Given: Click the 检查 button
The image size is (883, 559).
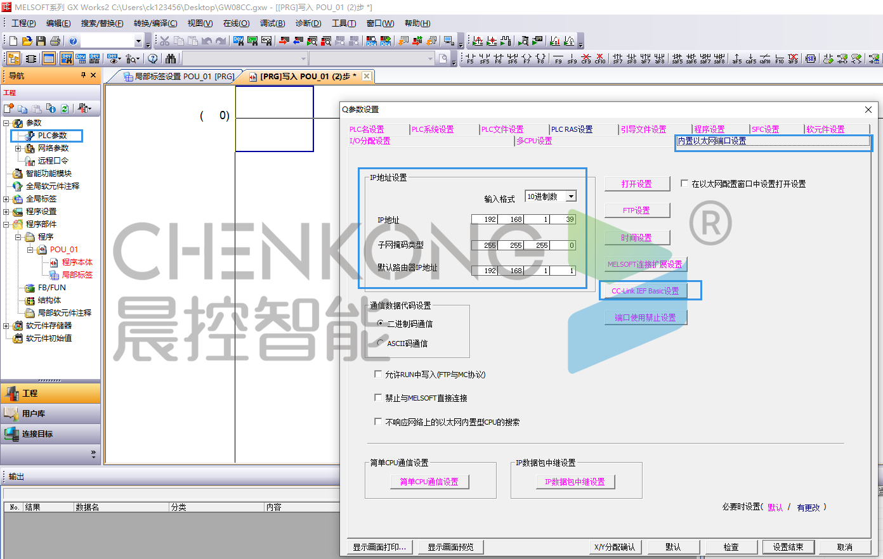Looking at the screenshot, I should tap(731, 547).
